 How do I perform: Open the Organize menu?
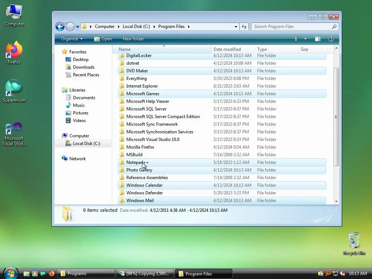(x=72, y=39)
